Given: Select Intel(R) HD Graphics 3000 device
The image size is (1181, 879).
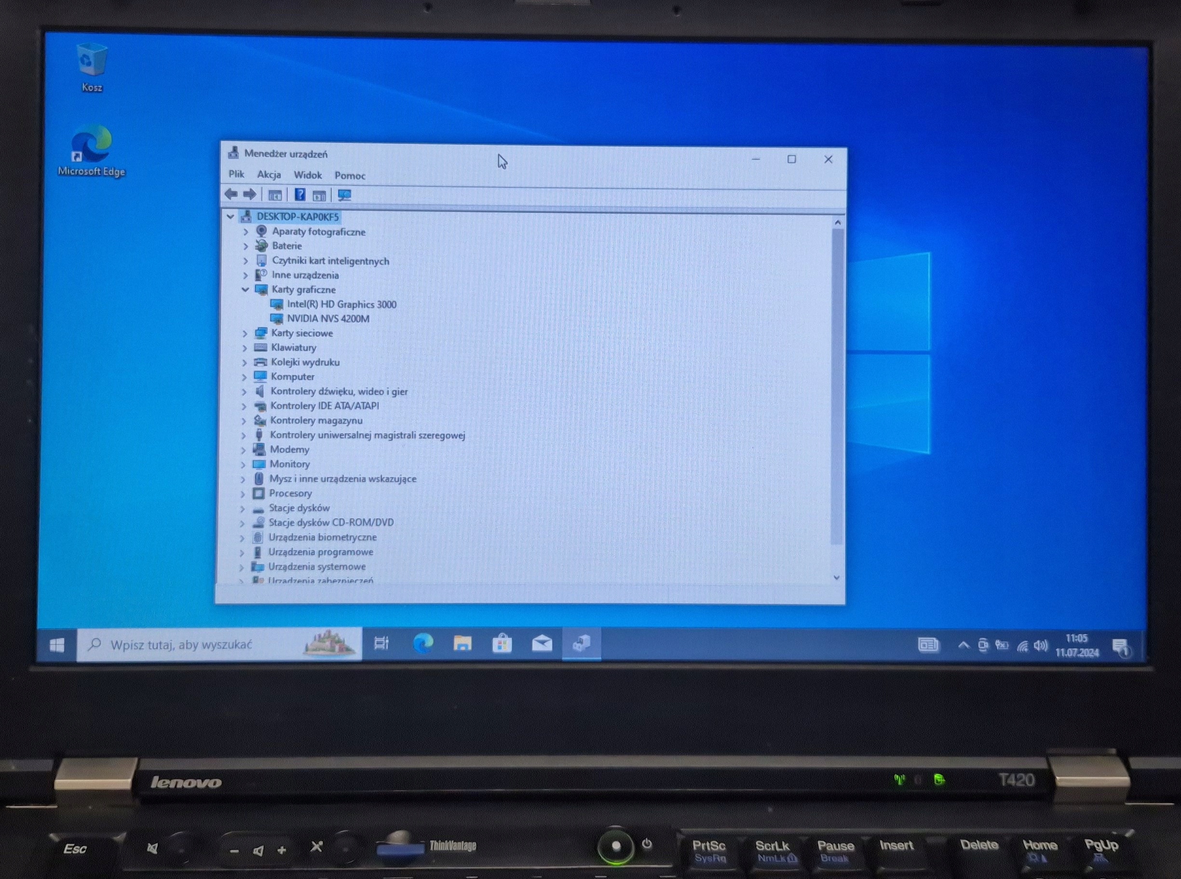Looking at the screenshot, I should tap(341, 304).
